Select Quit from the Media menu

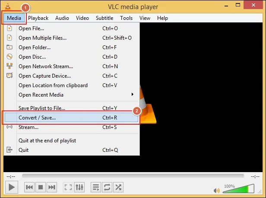pos(71,150)
